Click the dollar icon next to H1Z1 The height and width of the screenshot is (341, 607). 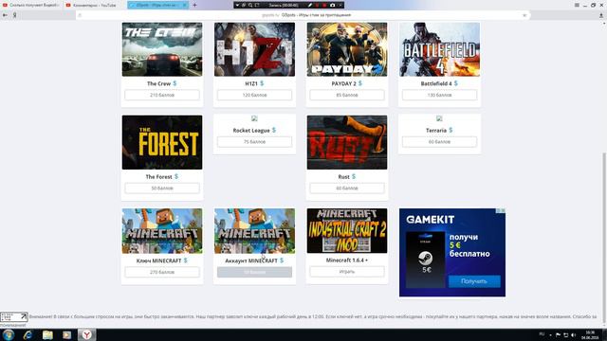pyautogui.click(x=262, y=83)
